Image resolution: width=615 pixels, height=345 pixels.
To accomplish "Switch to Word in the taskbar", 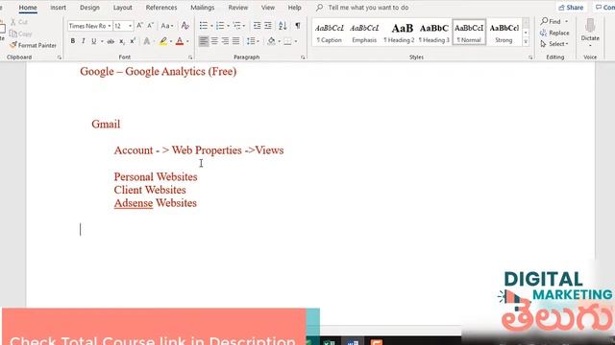I will click(353, 342).
